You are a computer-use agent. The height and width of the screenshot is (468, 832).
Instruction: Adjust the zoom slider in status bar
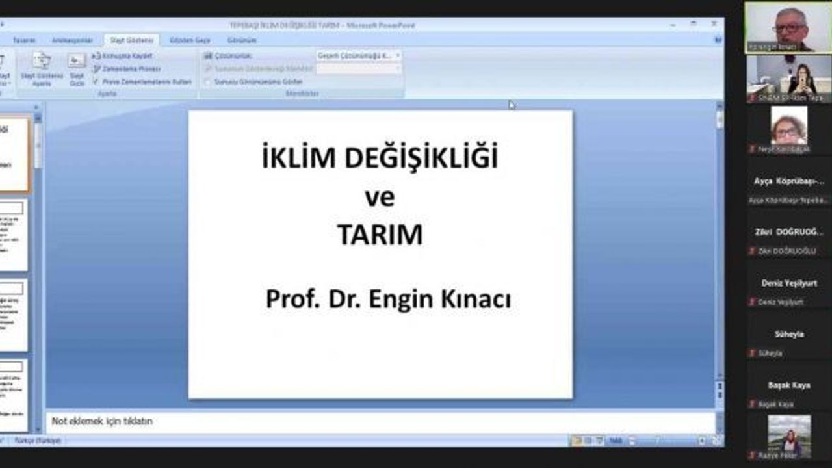(x=656, y=441)
